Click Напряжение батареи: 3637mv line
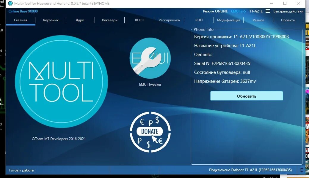 [225, 81]
